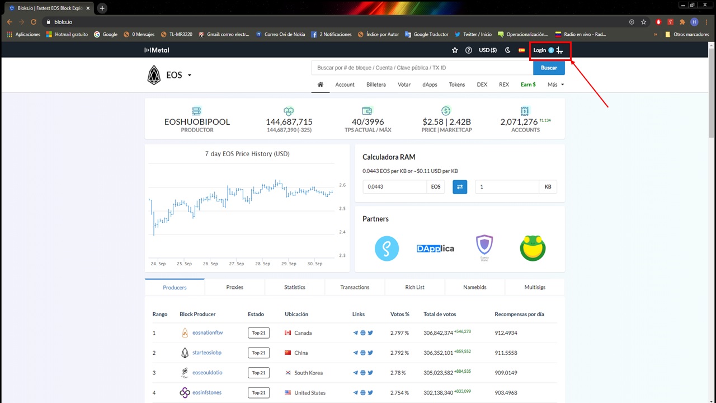Switch to the Namebids tab
The image size is (716, 403).
475,287
